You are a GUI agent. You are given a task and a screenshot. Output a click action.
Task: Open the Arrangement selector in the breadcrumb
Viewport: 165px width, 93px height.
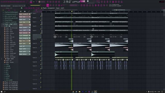point(51,8)
